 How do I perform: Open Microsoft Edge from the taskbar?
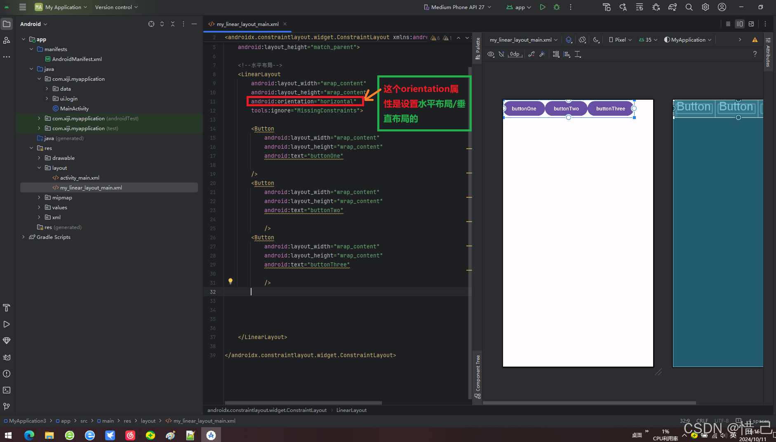(x=29, y=435)
